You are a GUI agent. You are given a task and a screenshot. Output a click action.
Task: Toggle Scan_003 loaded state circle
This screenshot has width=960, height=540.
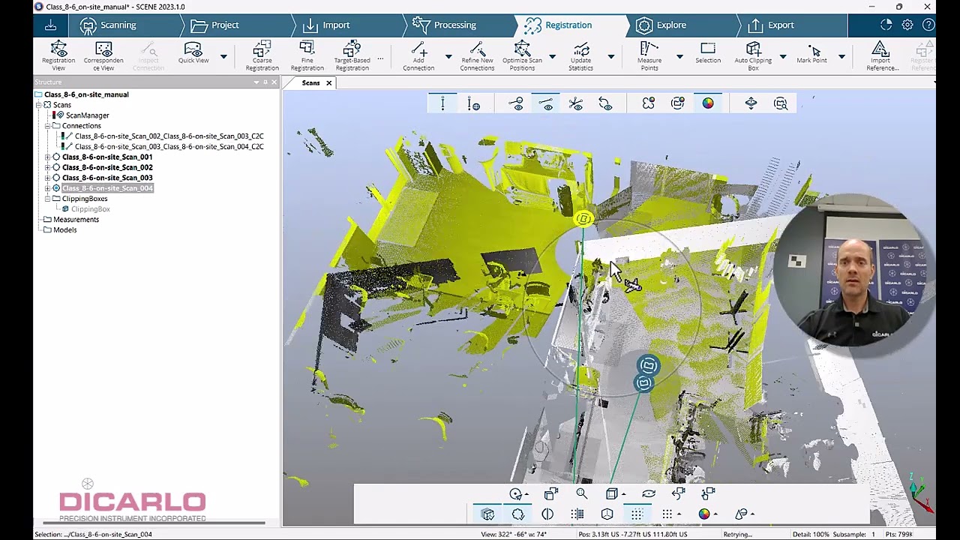coord(56,178)
